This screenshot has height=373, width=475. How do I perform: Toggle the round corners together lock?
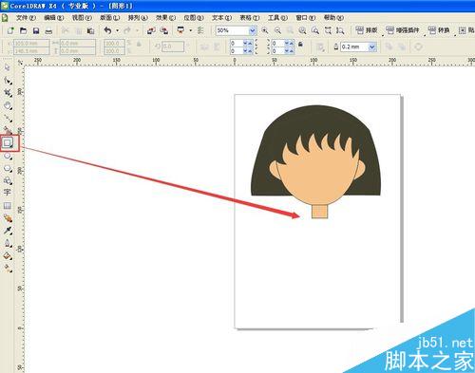pos(300,45)
